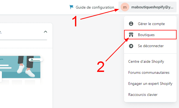Select Se déconnecter to log out
179x108 pixels.
point(150,46)
